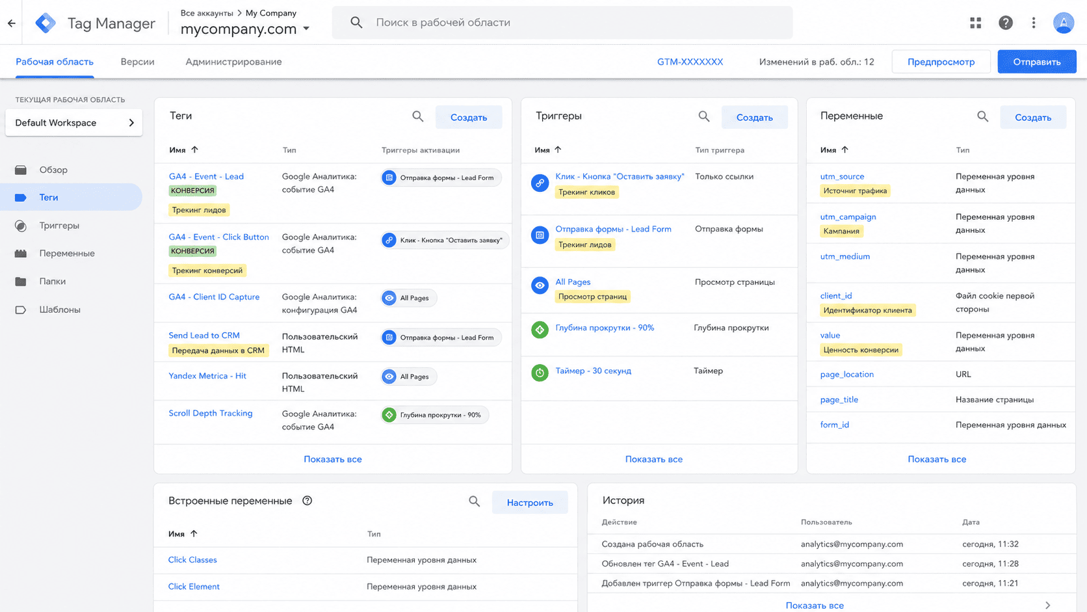Click Глубина прокрутки - 90% trigger chip in tags
The width and height of the screenshot is (1087, 612).
pos(434,415)
